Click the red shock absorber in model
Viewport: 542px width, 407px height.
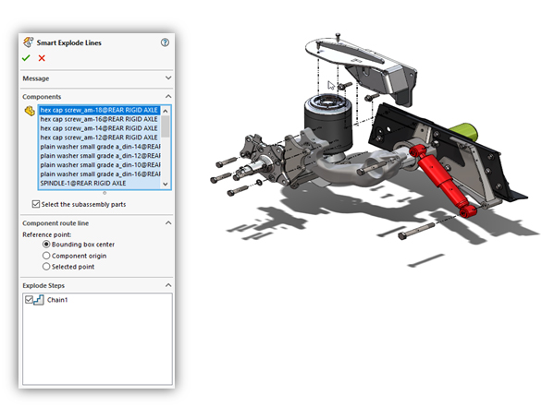[443, 182]
